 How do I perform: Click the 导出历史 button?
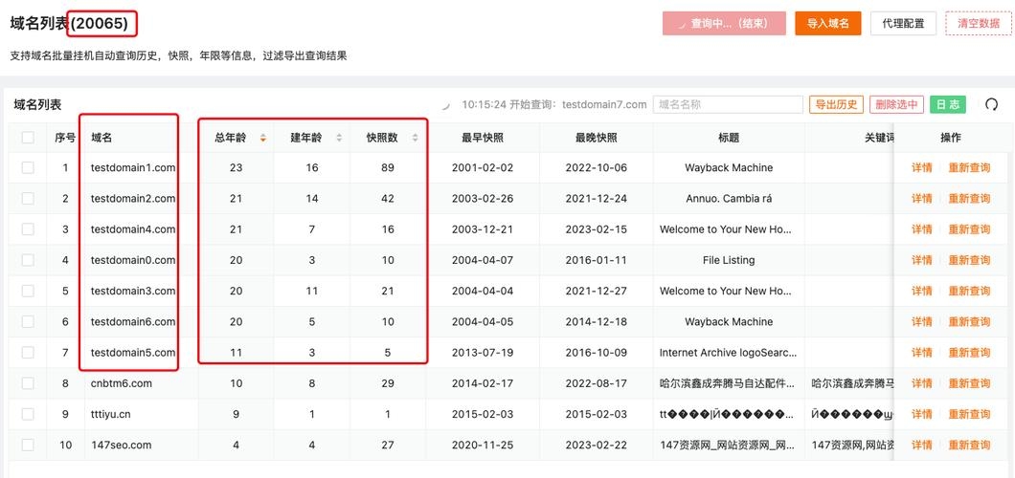tap(836, 104)
